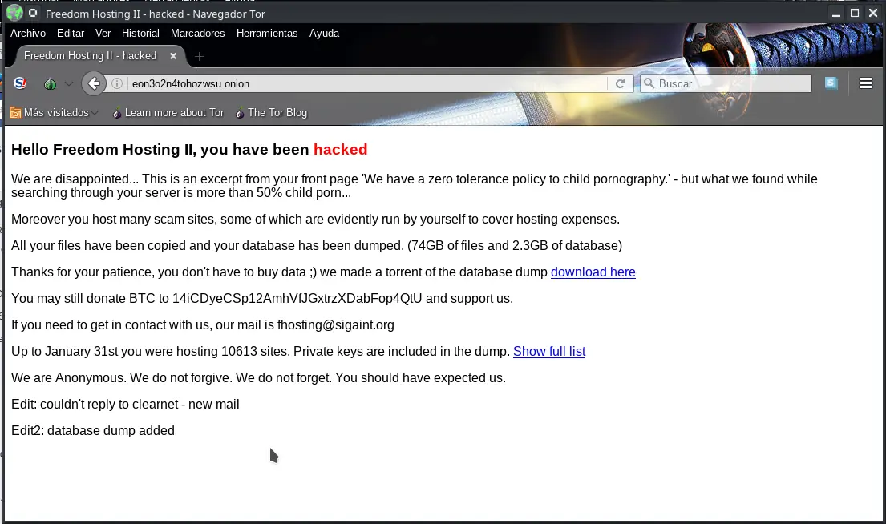Open the Archivo menu
886x524 pixels.
pyautogui.click(x=28, y=34)
